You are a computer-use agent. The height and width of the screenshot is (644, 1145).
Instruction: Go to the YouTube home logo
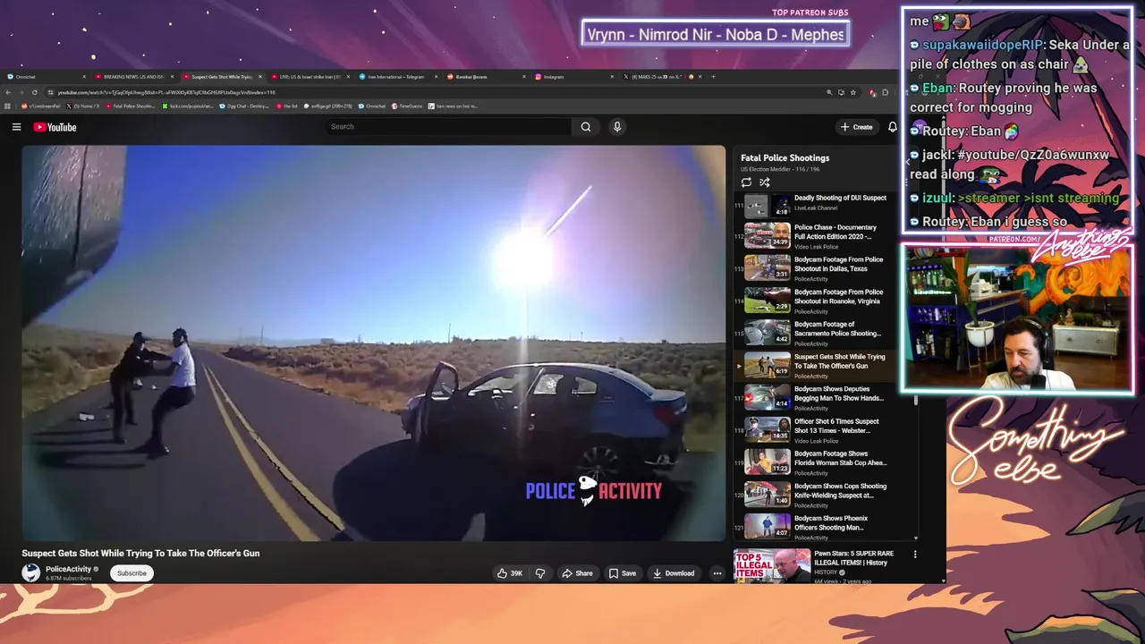[x=55, y=127]
